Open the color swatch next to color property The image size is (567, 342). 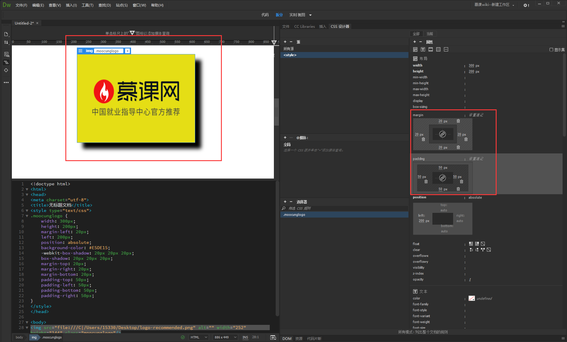pyautogui.click(x=472, y=298)
